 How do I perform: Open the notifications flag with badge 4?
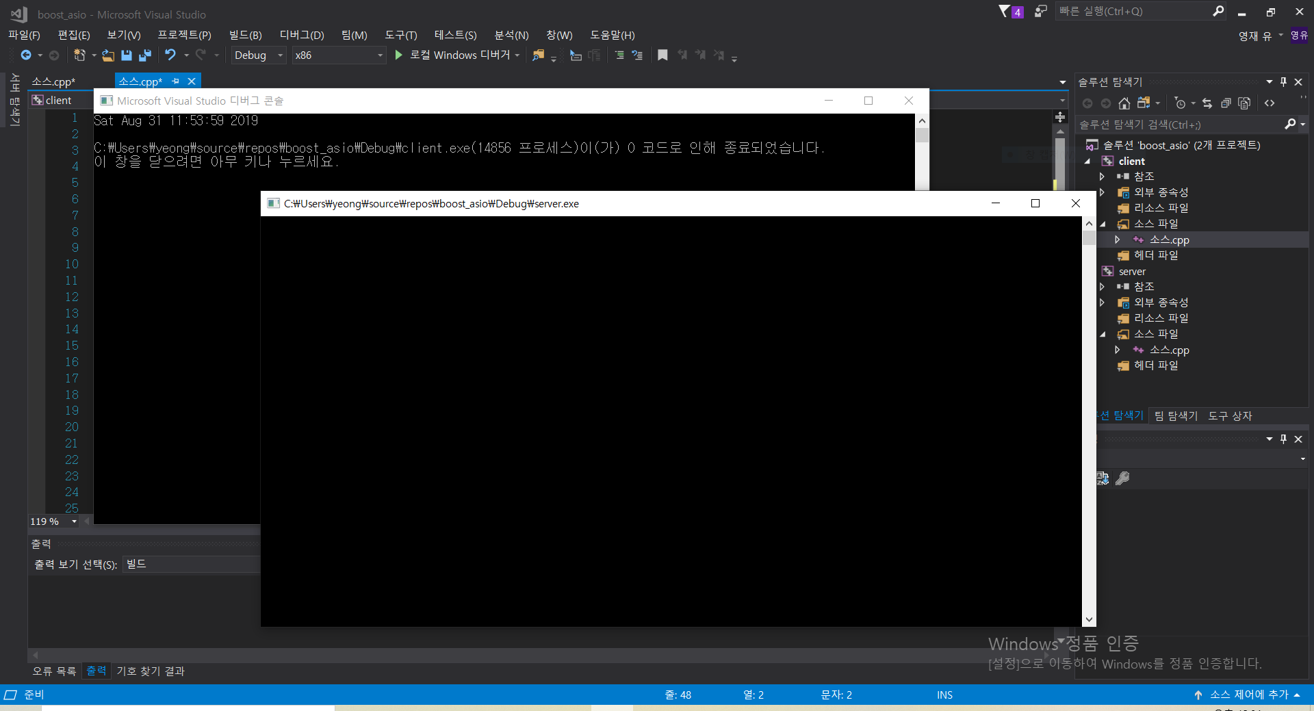click(1011, 12)
